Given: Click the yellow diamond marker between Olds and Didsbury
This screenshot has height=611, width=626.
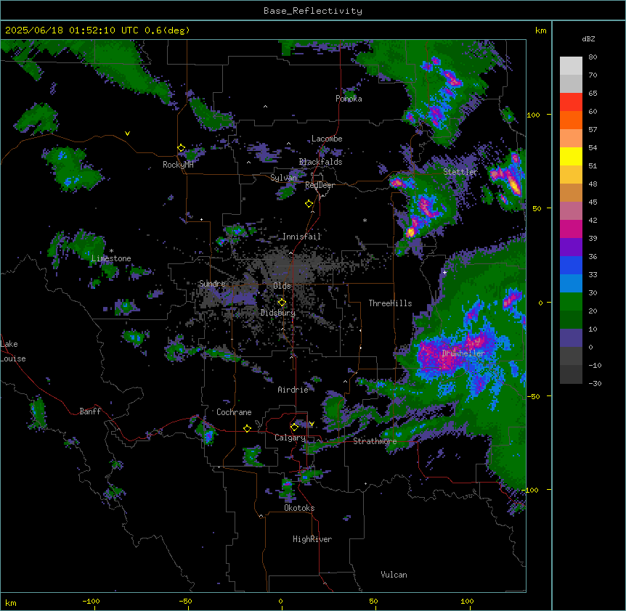Looking at the screenshot, I should pos(282,303).
